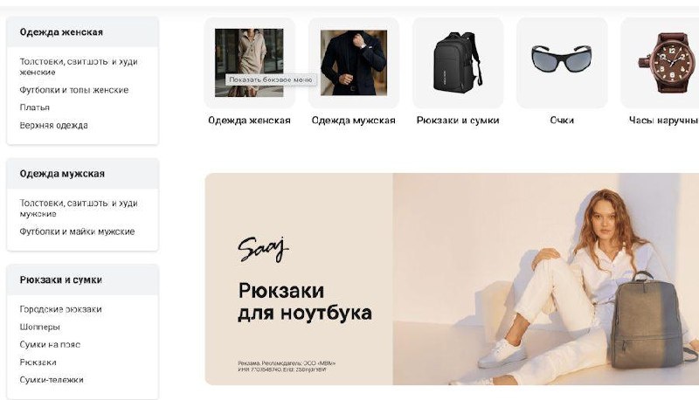Open 'Шопперы' subcategory

click(x=39, y=327)
